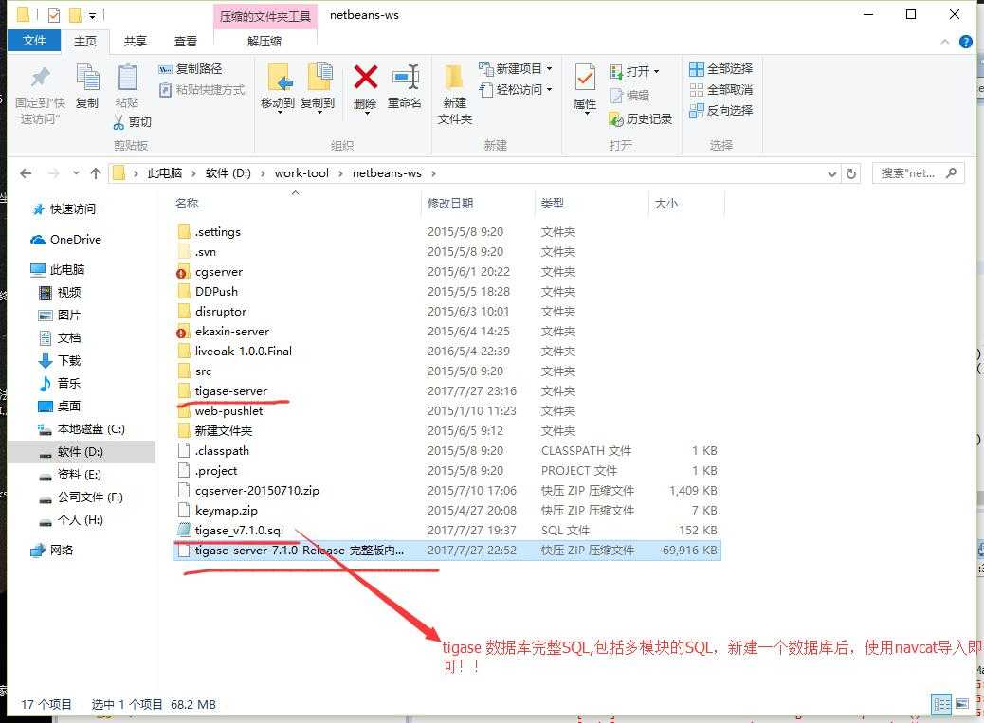Viewport: 984px width, 723px height.
Task: Expand the Easy access dropdown
Action: (549, 90)
